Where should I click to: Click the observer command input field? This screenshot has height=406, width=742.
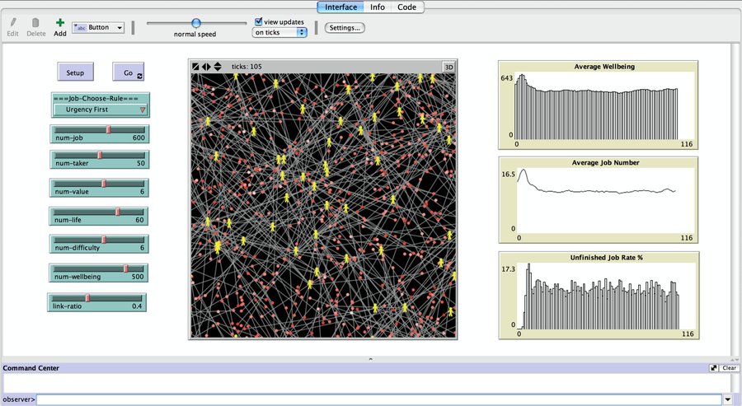379,399
